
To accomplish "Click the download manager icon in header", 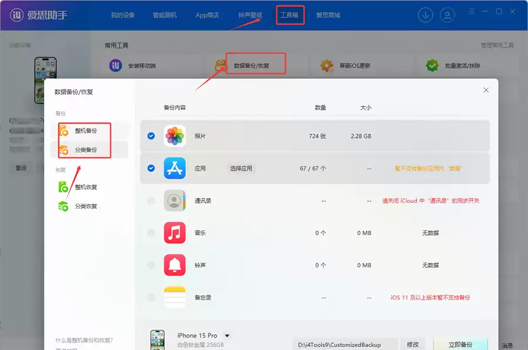I will [426, 15].
